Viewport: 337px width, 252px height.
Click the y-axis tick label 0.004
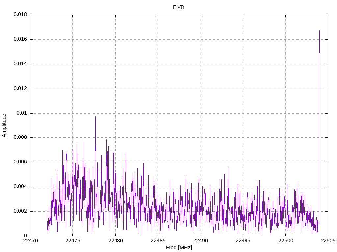(20, 187)
